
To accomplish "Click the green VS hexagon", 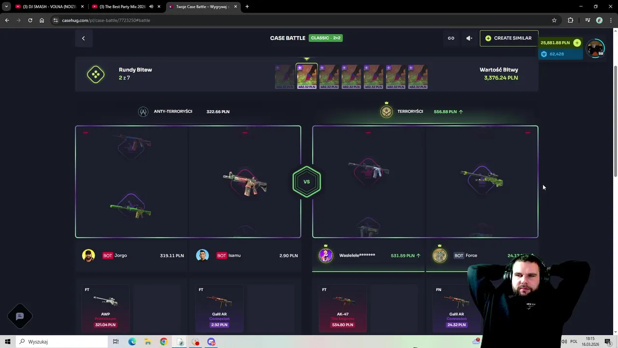I will coord(307,182).
